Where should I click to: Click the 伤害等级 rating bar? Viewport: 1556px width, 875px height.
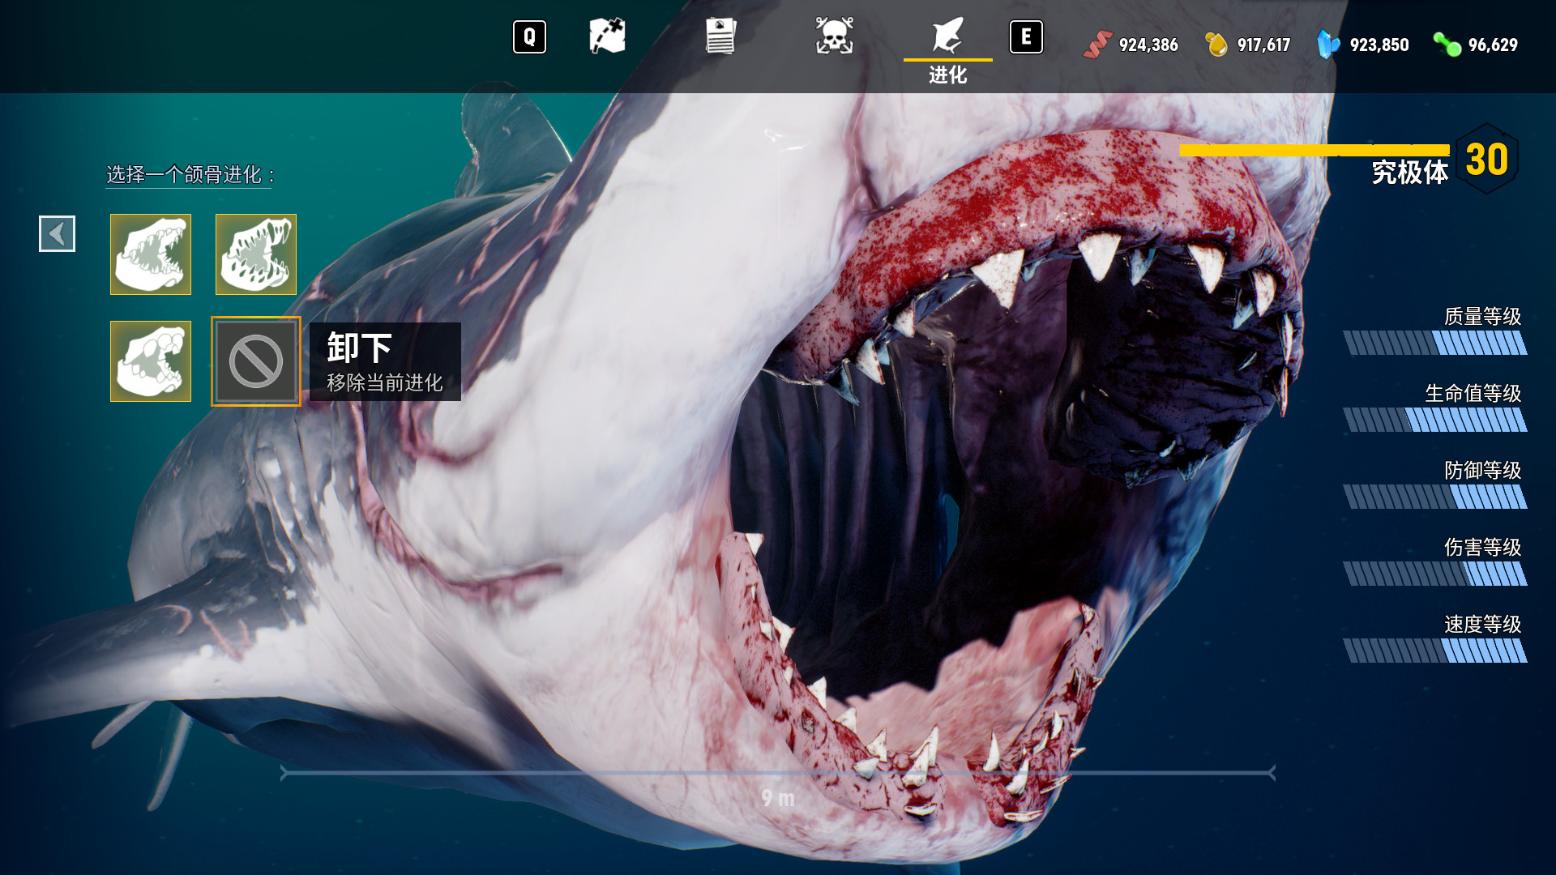tap(1435, 574)
